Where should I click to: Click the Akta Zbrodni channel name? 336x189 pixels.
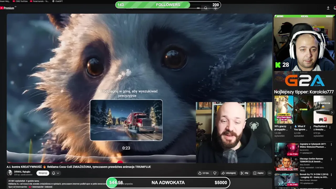point(304,165)
